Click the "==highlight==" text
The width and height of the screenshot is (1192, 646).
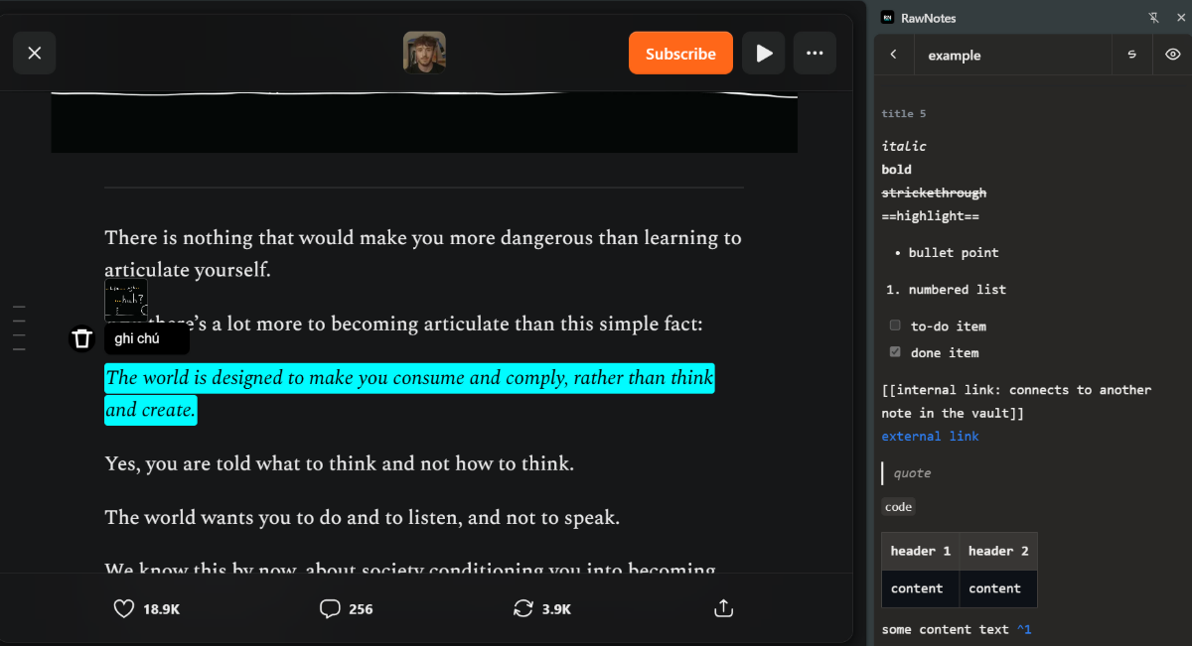point(930,216)
